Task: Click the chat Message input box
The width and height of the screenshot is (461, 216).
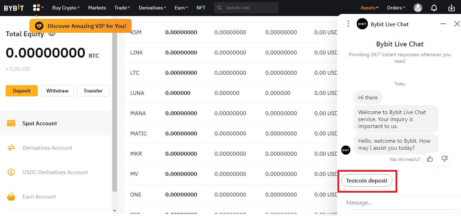Action: [x=401, y=202]
